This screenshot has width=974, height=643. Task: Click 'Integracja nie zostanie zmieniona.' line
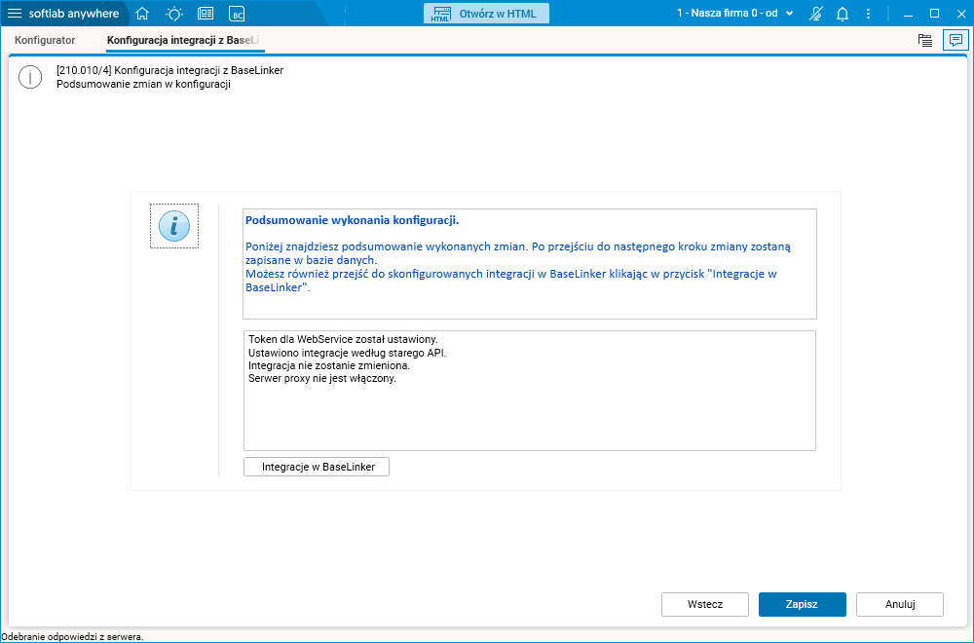click(x=329, y=366)
